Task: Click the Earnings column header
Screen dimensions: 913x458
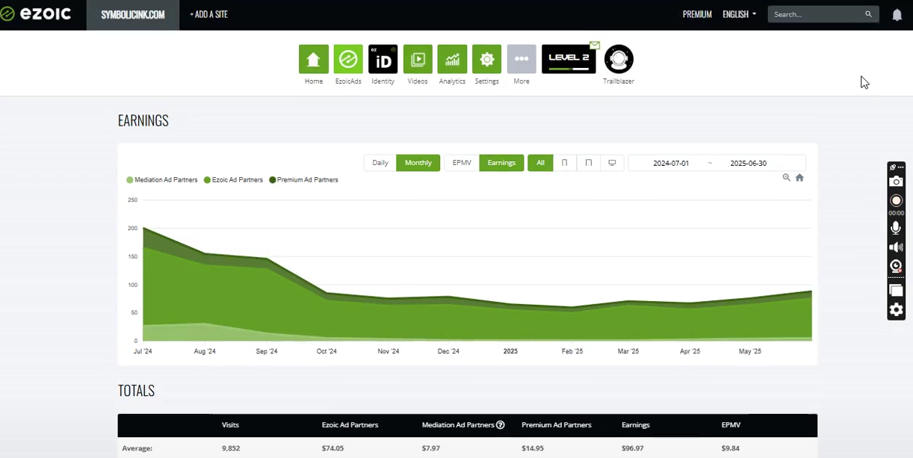Action: pyautogui.click(x=636, y=425)
